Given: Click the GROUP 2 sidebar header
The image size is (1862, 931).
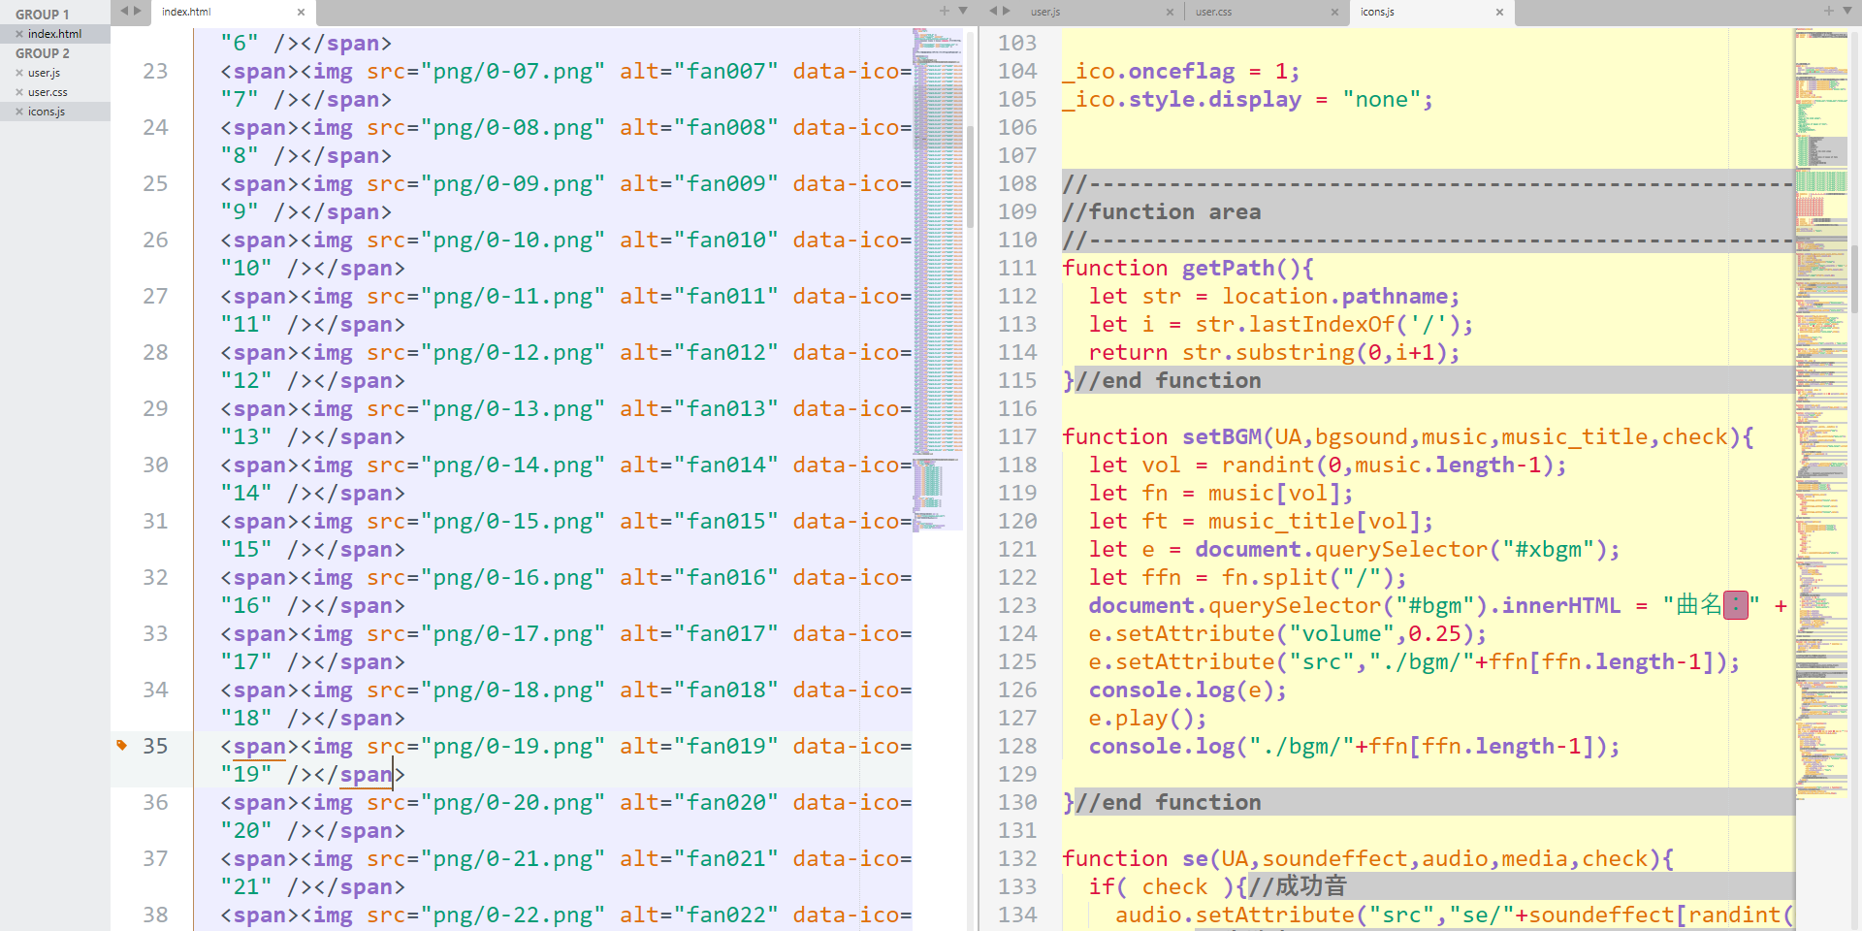Looking at the screenshot, I should pyautogui.click(x=43, y=53).
